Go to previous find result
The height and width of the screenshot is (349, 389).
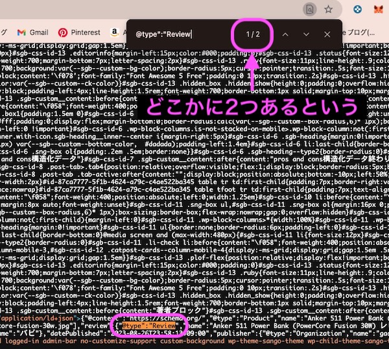285,34
